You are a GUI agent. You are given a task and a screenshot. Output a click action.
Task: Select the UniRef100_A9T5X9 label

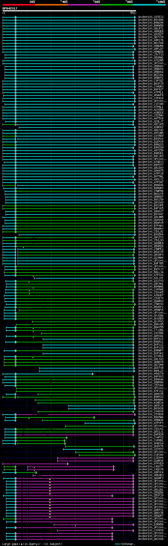(x=151, y=119)
